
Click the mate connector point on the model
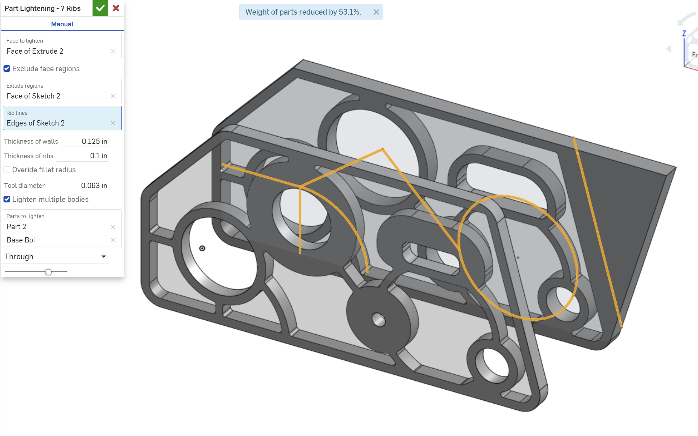pyautogui.click(x=202, y=249)
